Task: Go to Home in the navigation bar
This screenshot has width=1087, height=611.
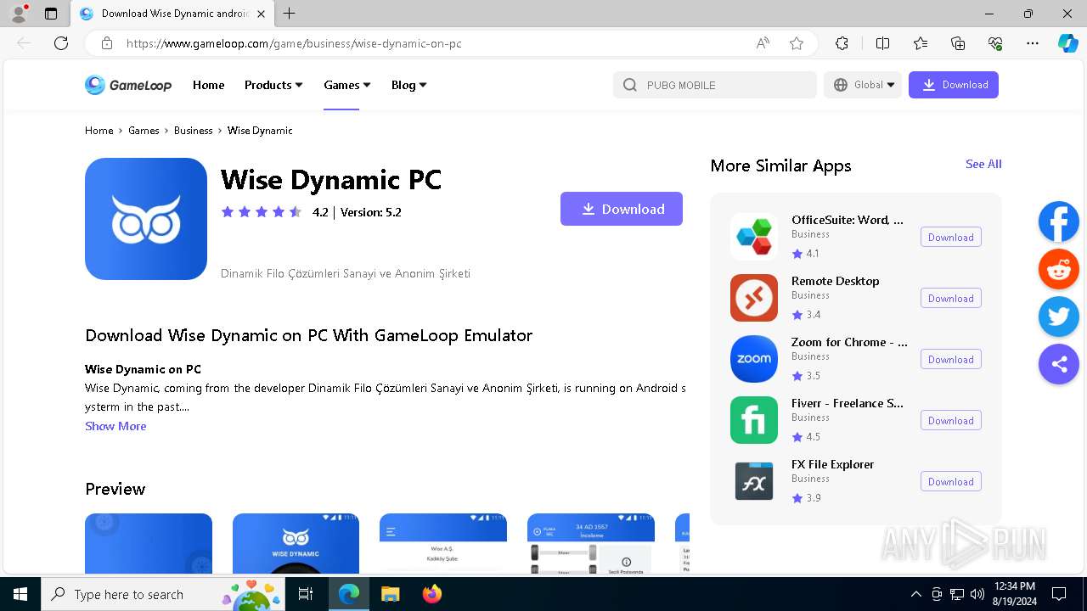Action: point(208,85)
